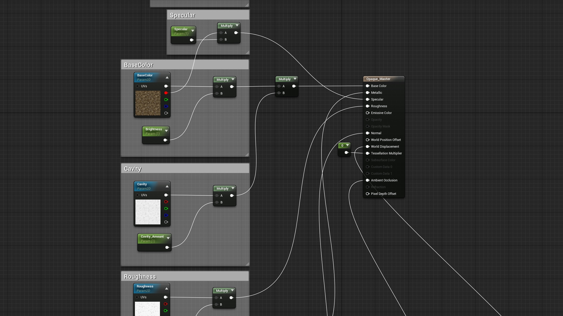Viewport: 563px width, 316px height.
Task: Click the output pin of the Brightness parameter
Action: point(166,140)
